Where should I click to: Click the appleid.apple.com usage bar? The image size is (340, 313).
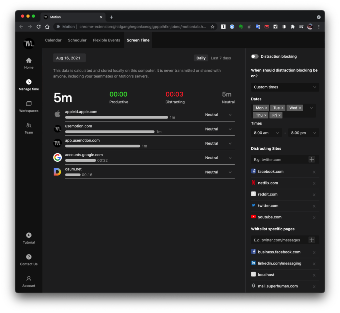coord(117,117)
